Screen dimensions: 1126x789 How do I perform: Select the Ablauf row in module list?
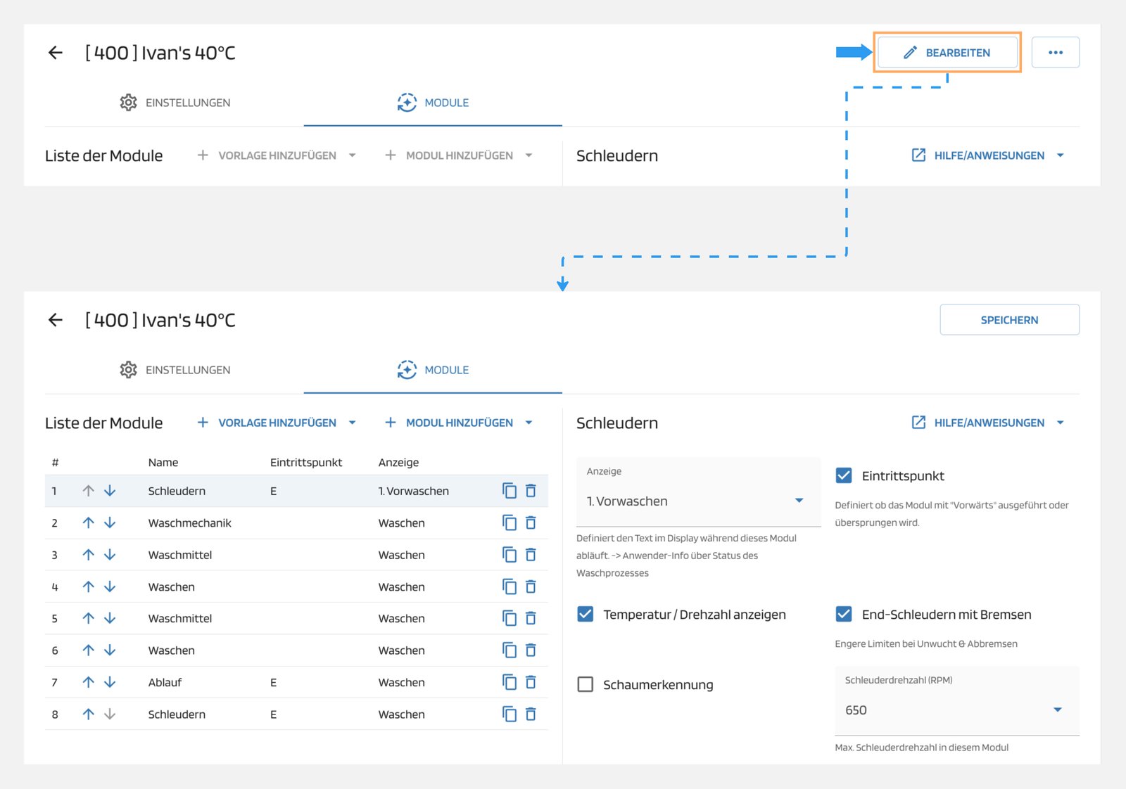(x=165, y=682)
